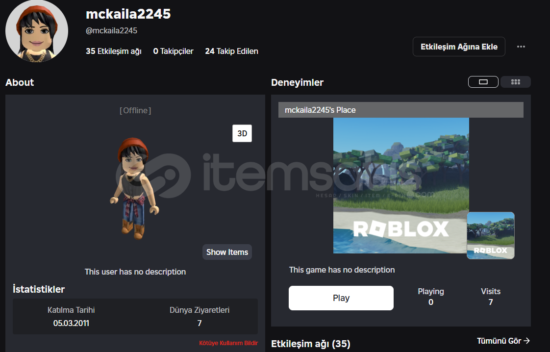This screenshot has height=352, width=550.
Task: Click 'This user has no description' text
Action: tap(135, 272)
